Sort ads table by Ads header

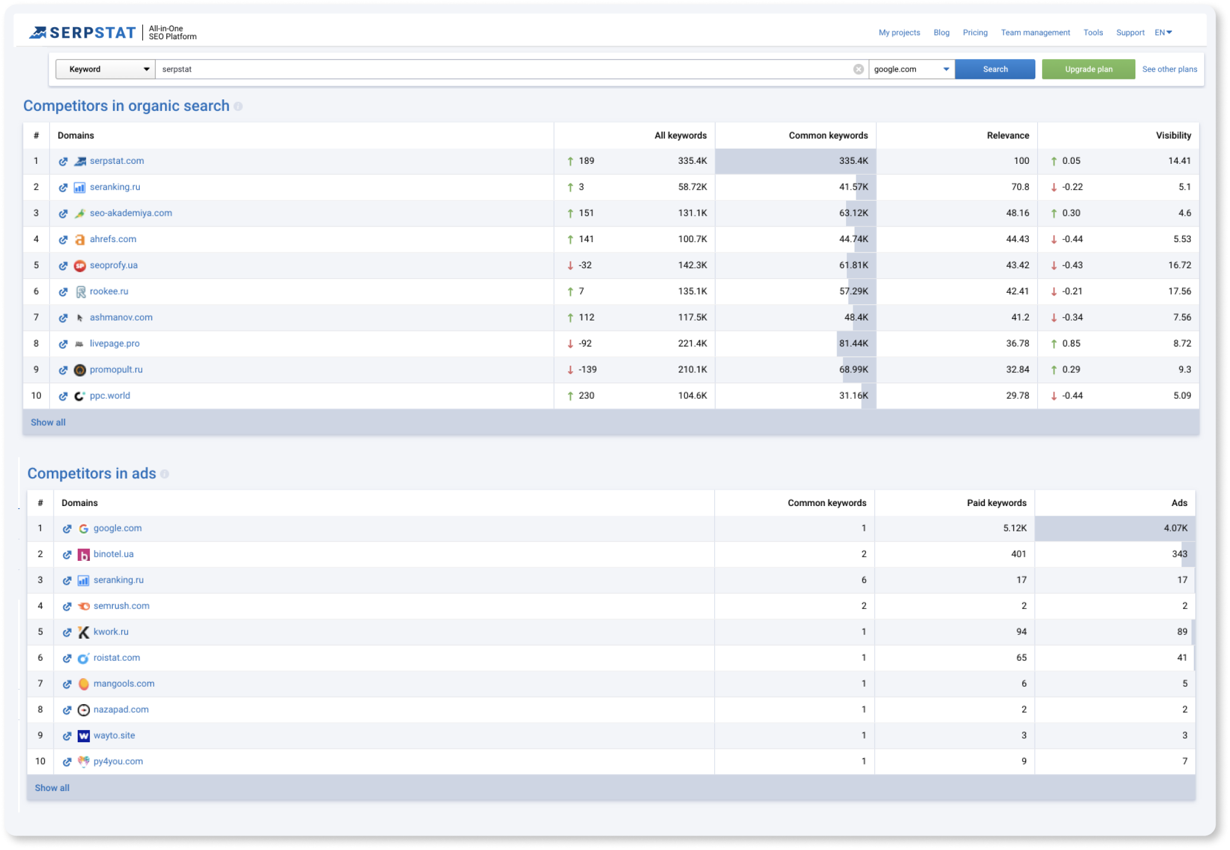[x=1179, y=503]
